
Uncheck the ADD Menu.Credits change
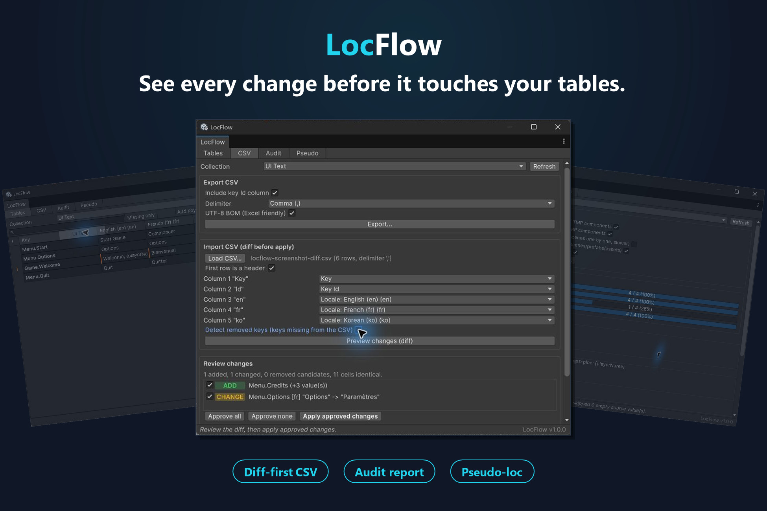point(210,385)
